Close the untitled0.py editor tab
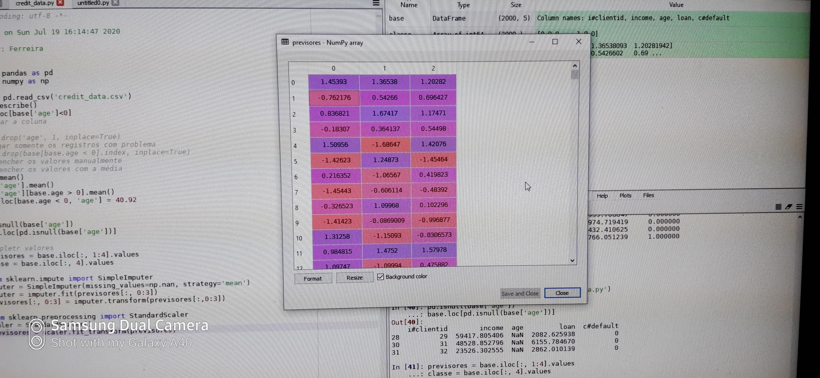820x378 pixels. [x=115, y=3]
